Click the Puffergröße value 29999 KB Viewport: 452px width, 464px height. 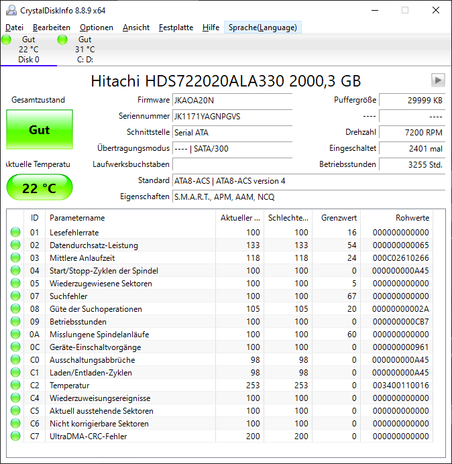[412, 101]
